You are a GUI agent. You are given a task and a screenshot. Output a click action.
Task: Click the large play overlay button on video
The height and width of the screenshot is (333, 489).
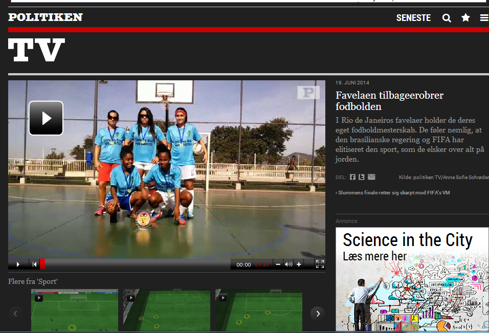coord(46,118)
